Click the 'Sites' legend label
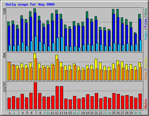Screen dimensions: 149x116 [x=146, y=76]
